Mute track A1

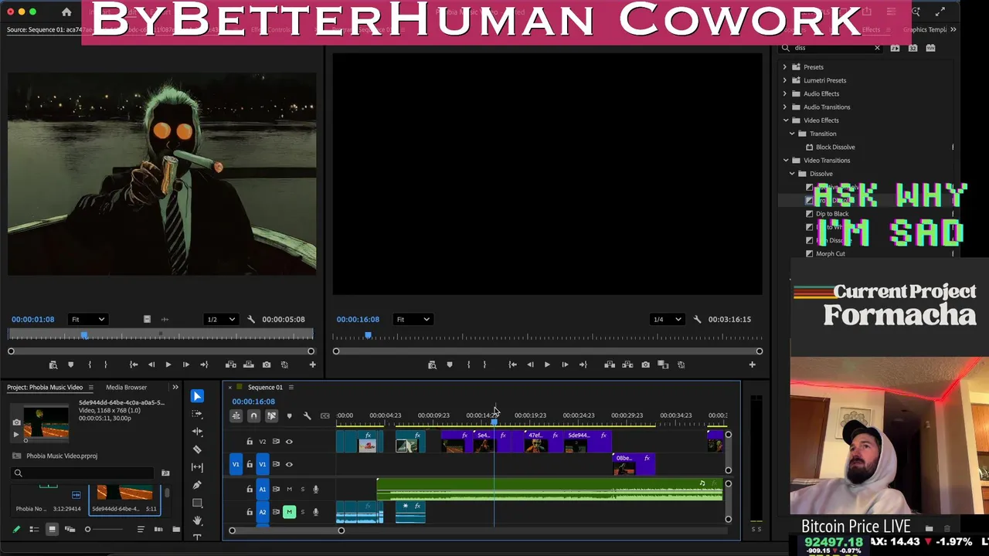click(290, 489)
